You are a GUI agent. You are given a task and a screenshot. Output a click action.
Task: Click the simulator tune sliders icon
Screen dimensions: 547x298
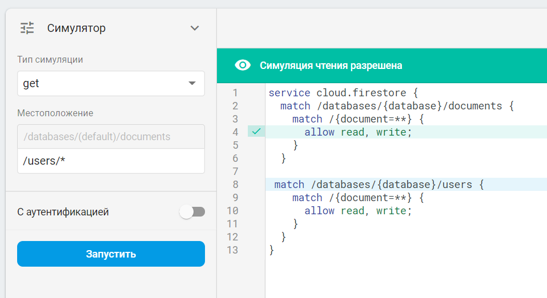click(x=27, y=28)
